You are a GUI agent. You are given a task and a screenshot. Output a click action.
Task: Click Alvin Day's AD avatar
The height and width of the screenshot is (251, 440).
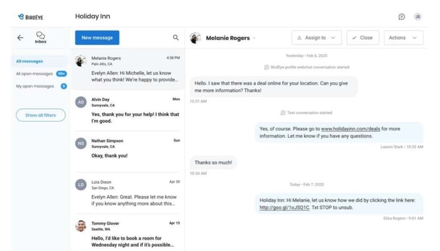tap(81, 102)
